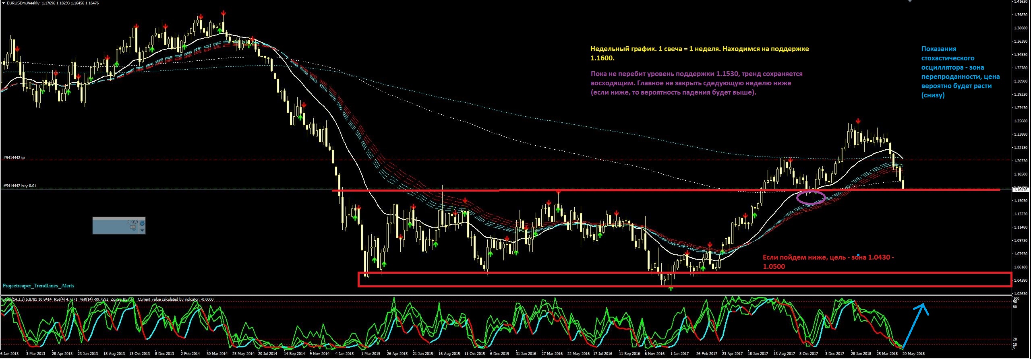Click the 1.25680 price scale label
This screenshot has height=359, width=1031.
click(x=1021, y=121)
